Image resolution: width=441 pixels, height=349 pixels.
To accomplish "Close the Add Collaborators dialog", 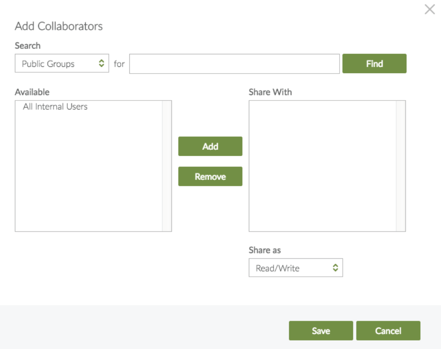I will [430, 9].
